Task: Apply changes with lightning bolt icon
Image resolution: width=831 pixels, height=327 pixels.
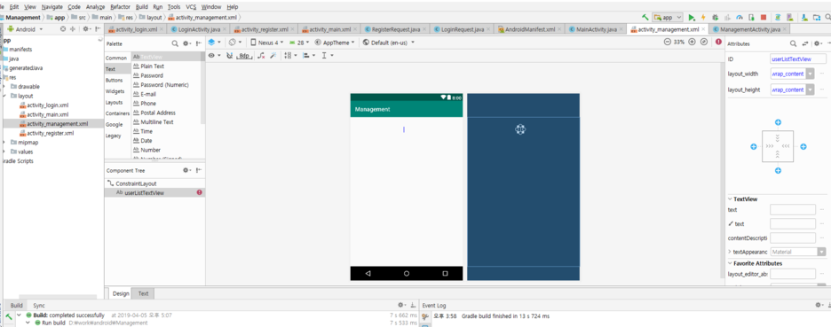Action: 703,18
